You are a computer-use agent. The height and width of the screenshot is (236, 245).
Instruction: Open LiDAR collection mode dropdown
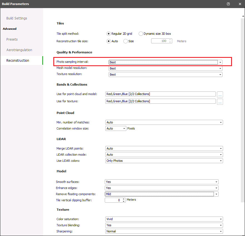164,155
